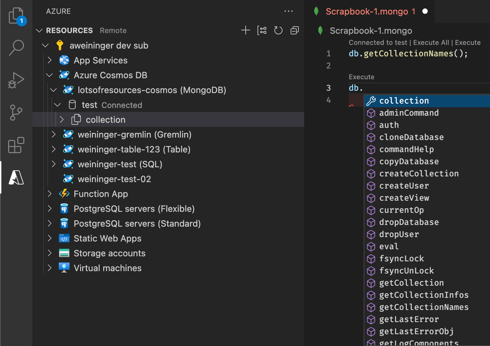Open the Explorer view in activity bar

(16, 16)
